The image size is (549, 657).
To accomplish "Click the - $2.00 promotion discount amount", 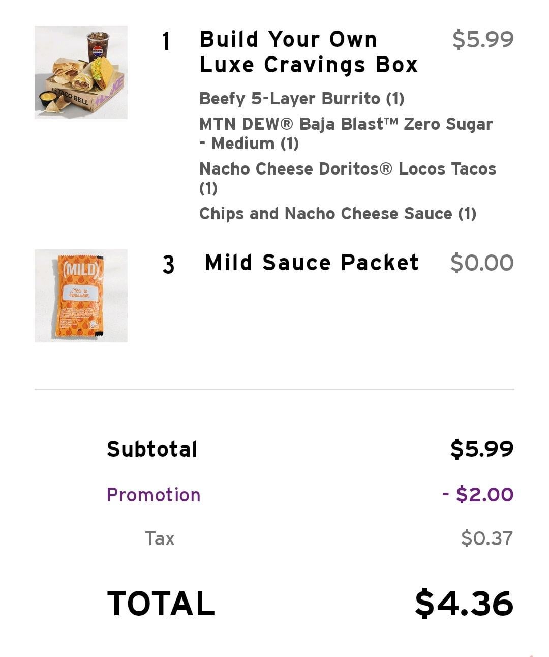I will (477, 494).
